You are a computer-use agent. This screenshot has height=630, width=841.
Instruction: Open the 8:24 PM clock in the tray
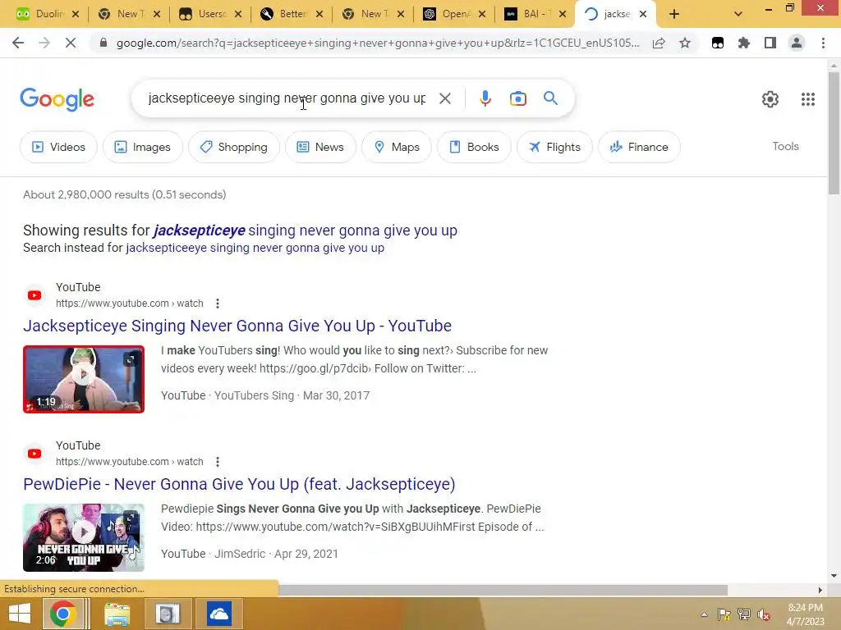[x=805, y=614]
